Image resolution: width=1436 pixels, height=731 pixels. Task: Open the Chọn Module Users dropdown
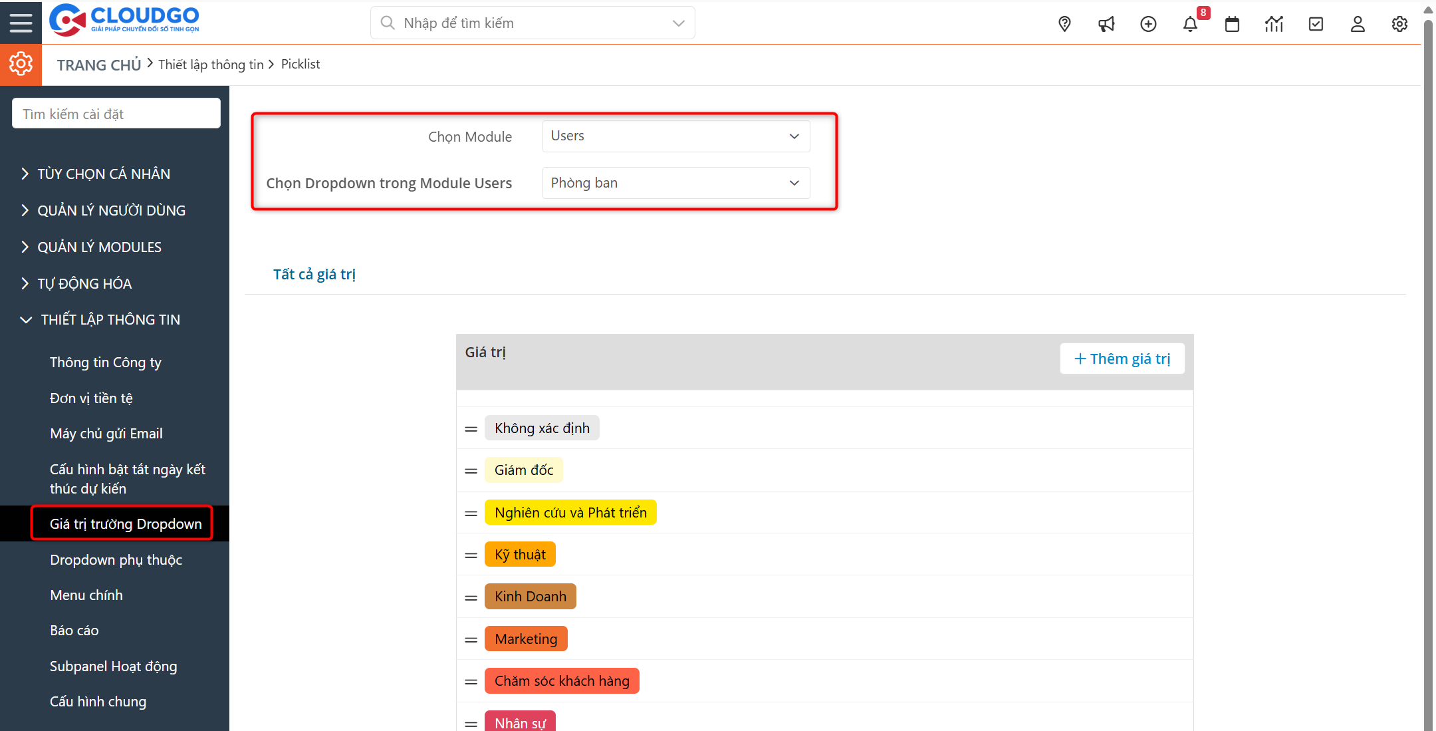(675, 136)
